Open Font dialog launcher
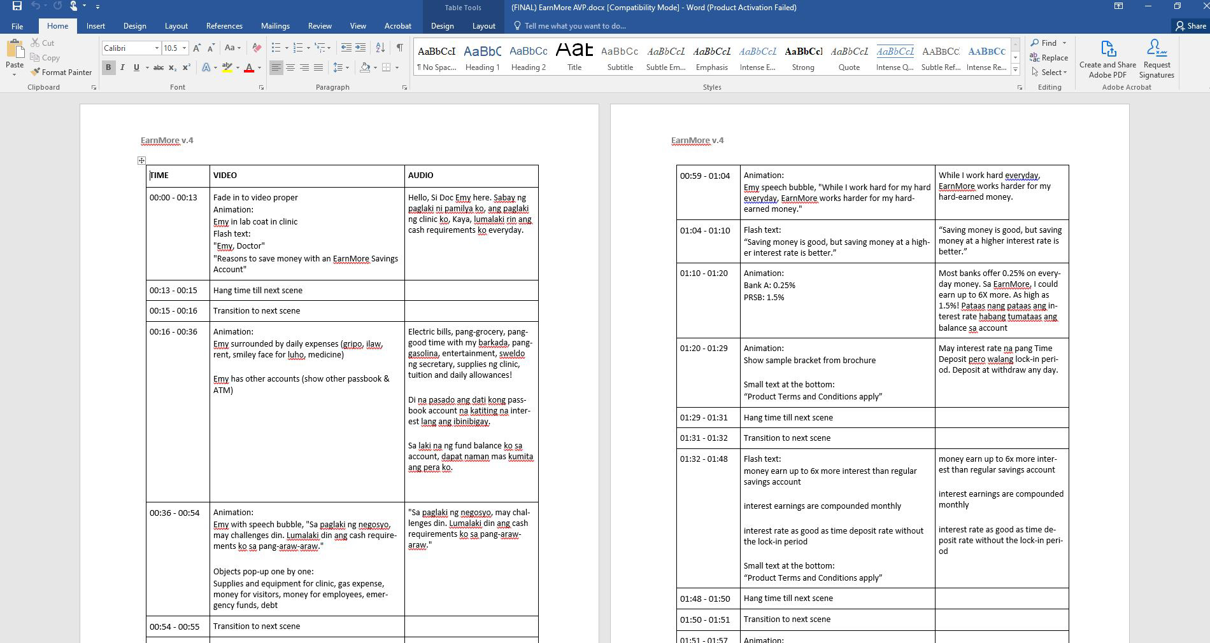 coord(261,88)
